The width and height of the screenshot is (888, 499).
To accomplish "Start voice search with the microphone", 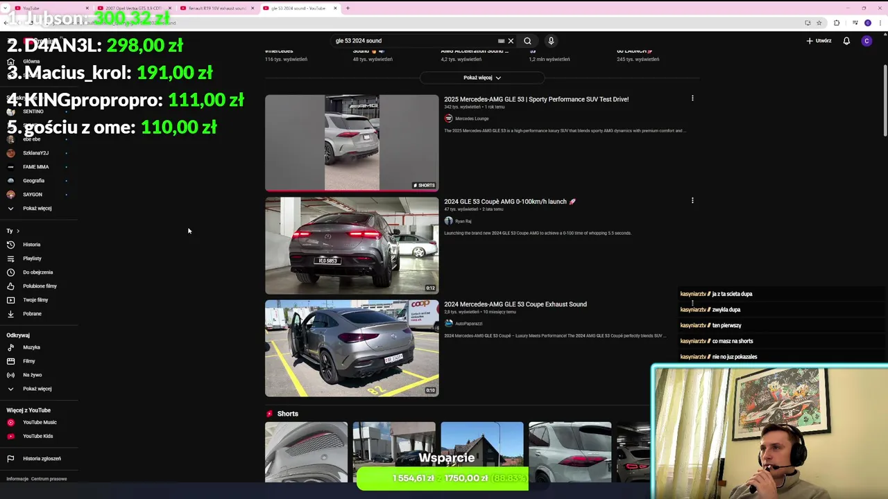I will (x=551, y=41).
